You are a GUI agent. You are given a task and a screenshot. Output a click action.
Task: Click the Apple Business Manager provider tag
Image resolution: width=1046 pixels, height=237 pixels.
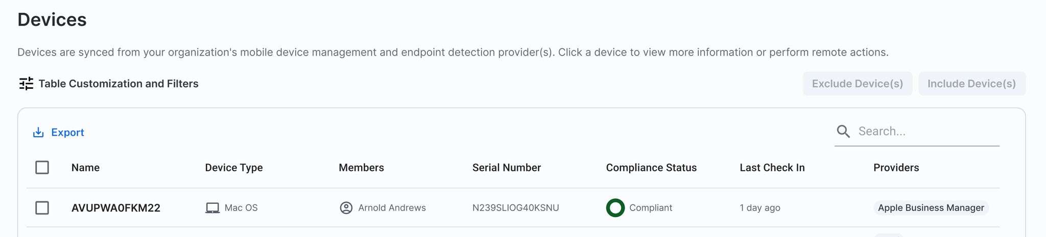coord(931,208)
